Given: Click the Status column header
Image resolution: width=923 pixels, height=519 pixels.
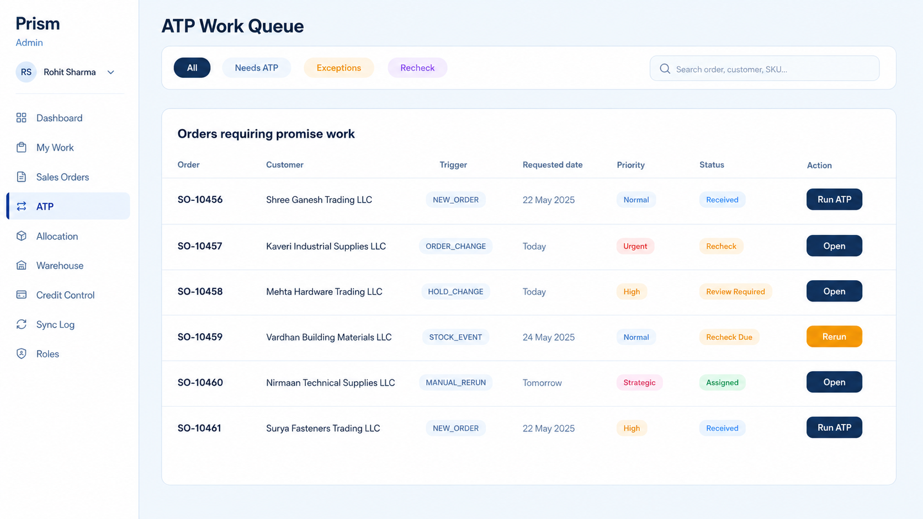Looking at the screenshot, I should [712, 165].
